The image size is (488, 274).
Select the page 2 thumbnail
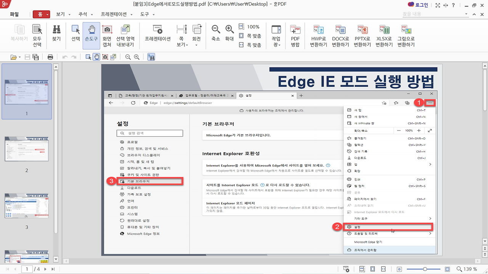coord(27,148)
